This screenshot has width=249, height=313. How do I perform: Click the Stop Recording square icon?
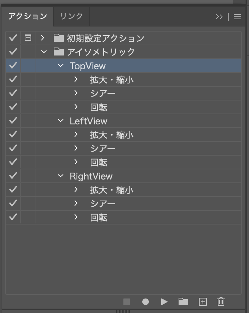coord(126,302)
